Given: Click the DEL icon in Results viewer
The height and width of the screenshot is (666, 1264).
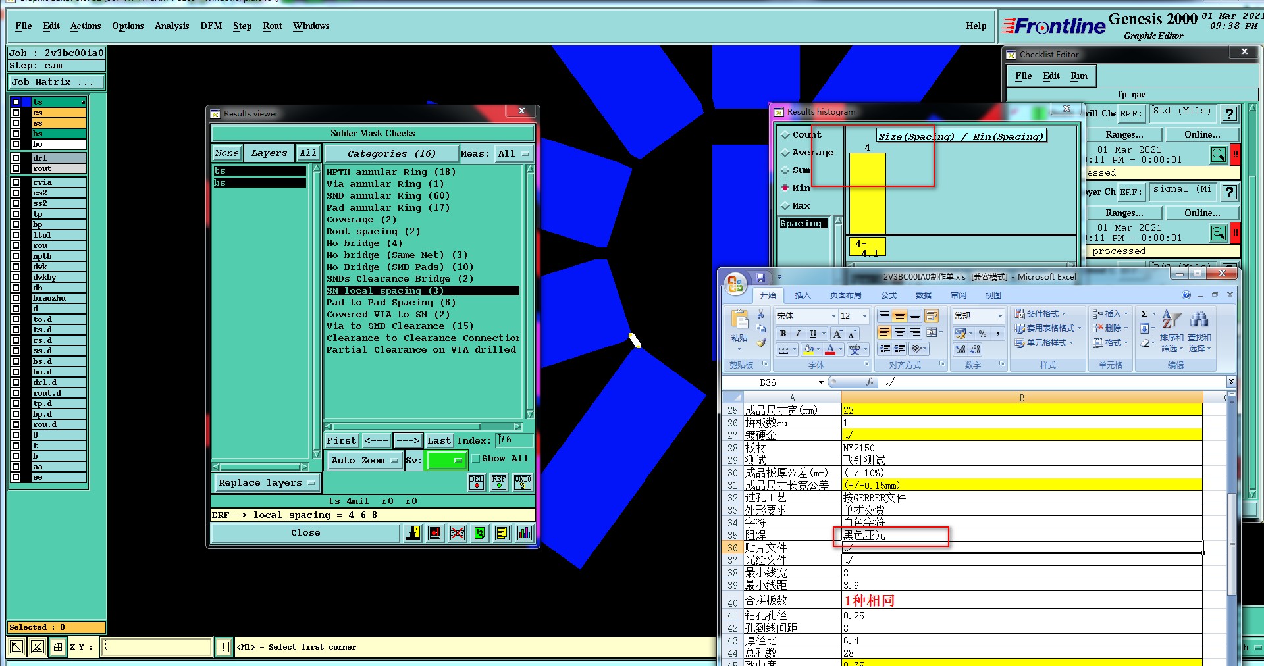Looking at the screenshot, I should (477, 482).
